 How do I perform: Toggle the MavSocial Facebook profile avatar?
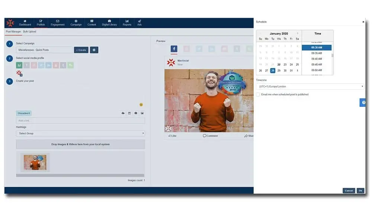tap(19, 74)
